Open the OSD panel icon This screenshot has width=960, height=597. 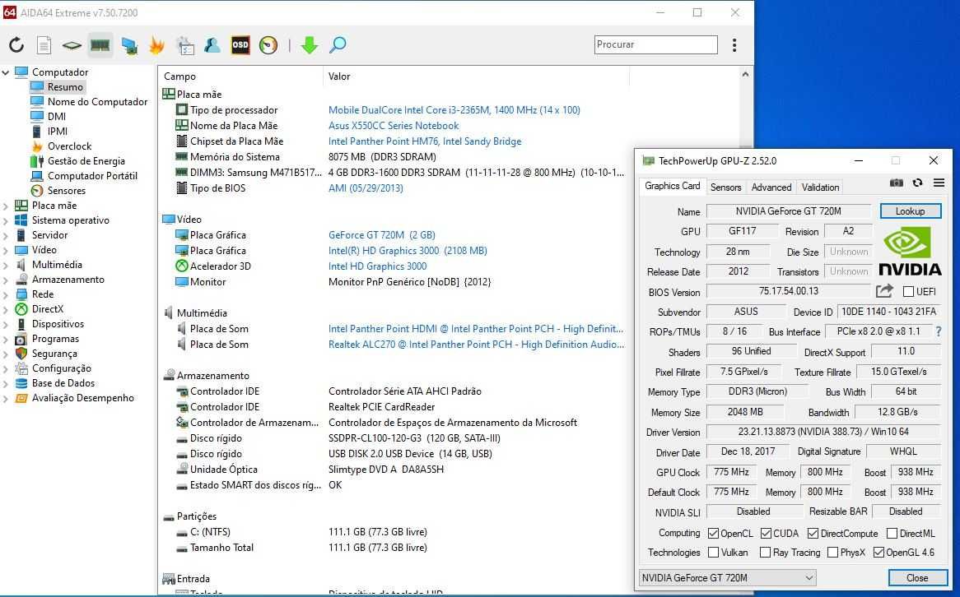click(x=240, y=44)
